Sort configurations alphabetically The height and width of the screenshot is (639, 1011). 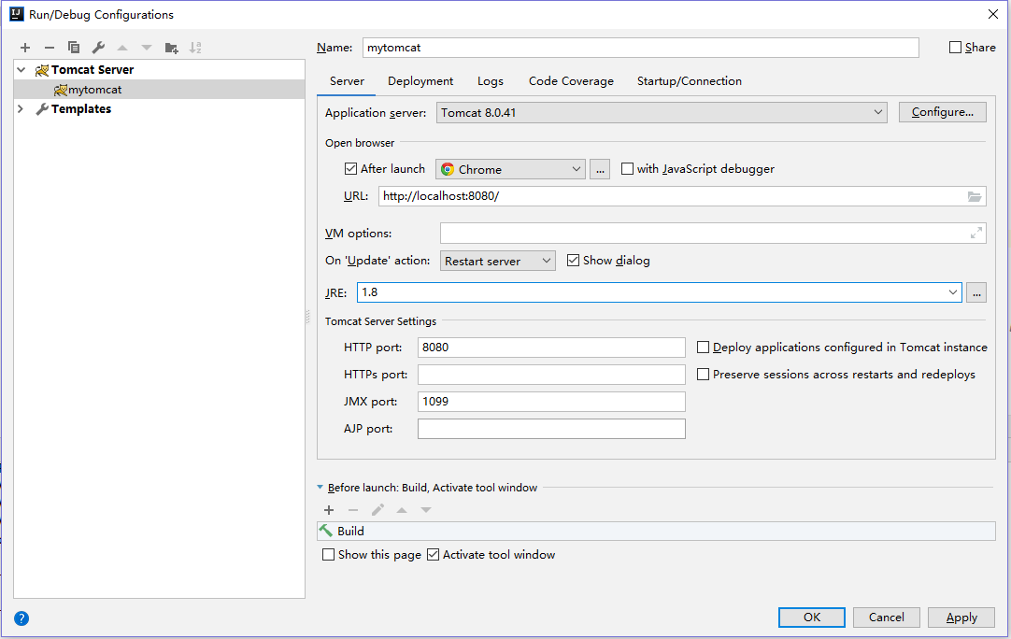tap(195, 47)
